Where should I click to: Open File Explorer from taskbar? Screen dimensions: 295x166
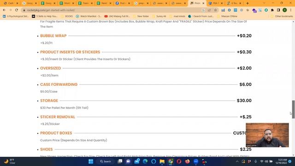click(x=162, y=161)
